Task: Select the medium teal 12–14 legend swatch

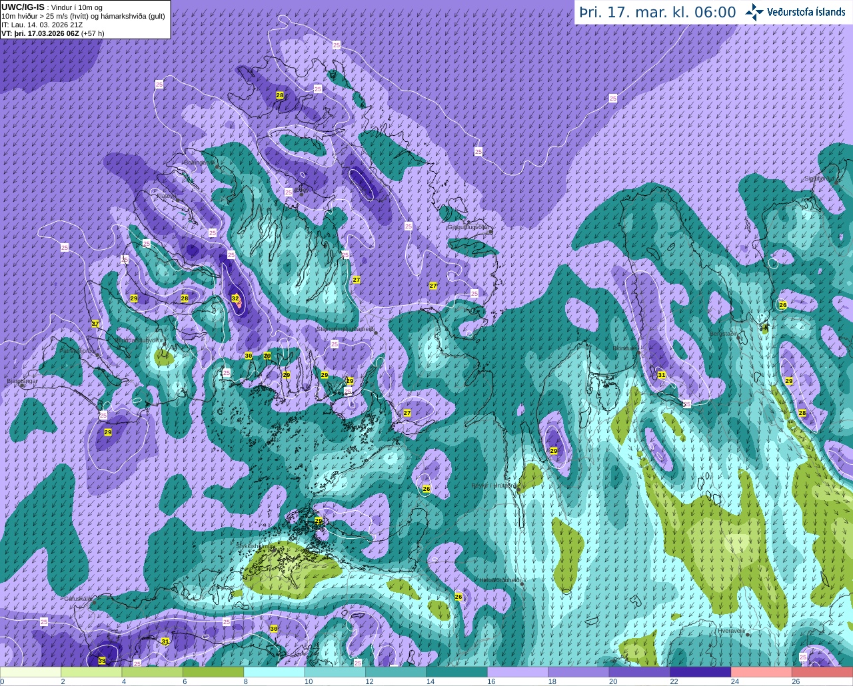Action: tap(397, 672)
